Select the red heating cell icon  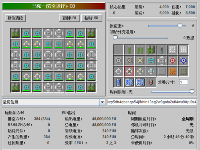pyautogui.click(x=151, y=82)
